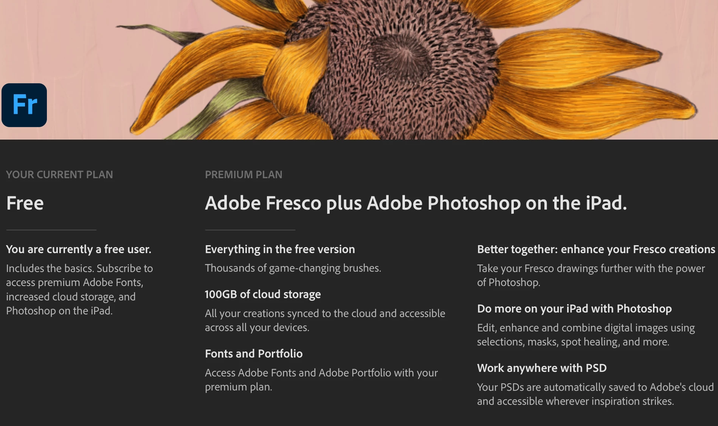This screenshot has height=426, width=718.
Task: Click the Adobe Fresco plus Photoshop title
Action: coord(416,203)
